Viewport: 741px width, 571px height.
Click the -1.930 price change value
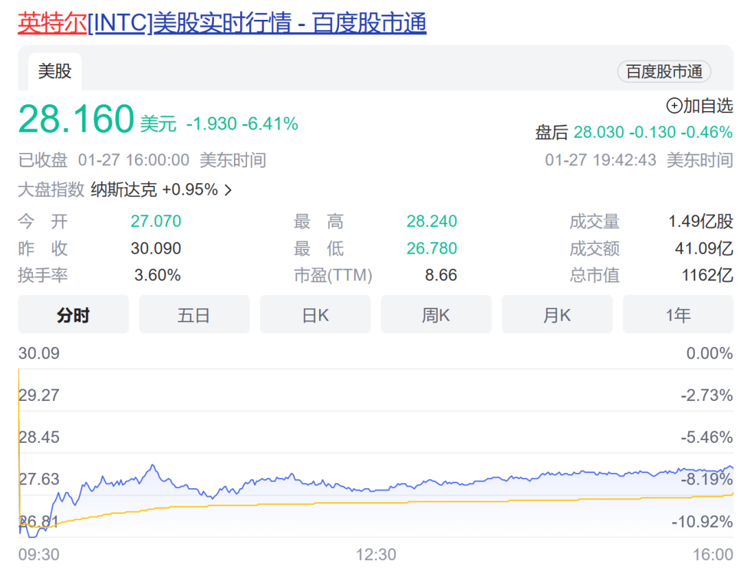[x=211, y=124]
